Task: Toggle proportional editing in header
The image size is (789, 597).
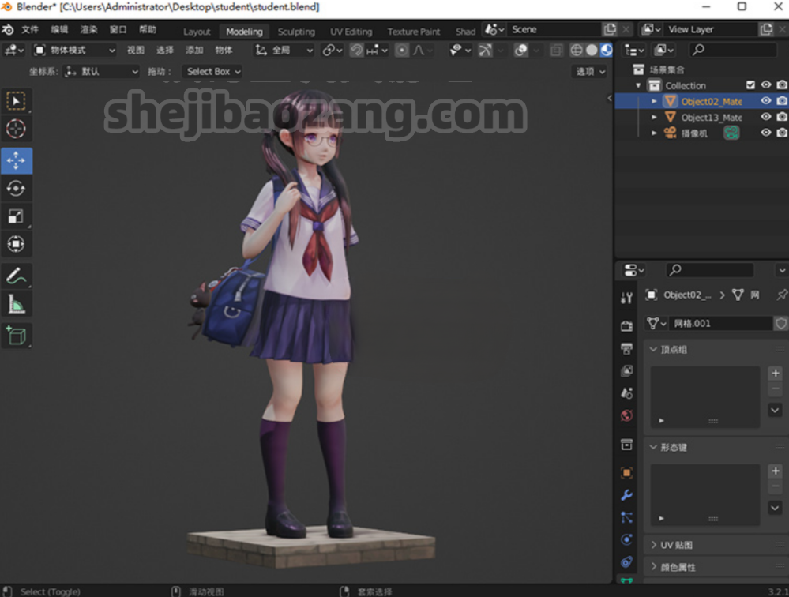Action: click(401, 50)
